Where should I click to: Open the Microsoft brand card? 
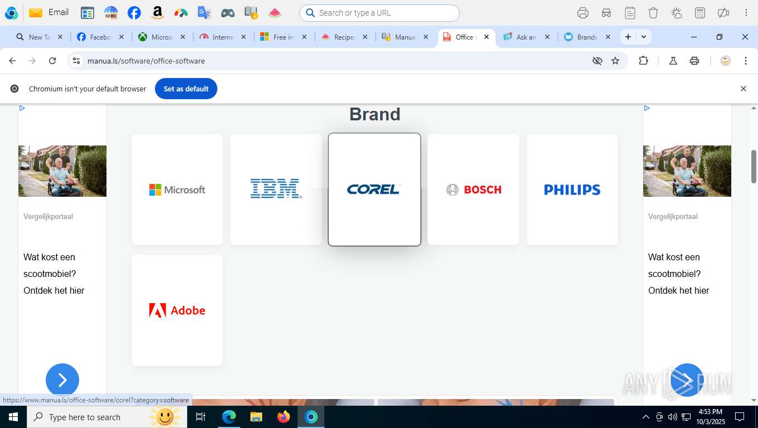177,189
